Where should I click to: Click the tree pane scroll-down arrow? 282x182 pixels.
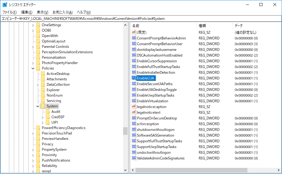tap(126, 170)
